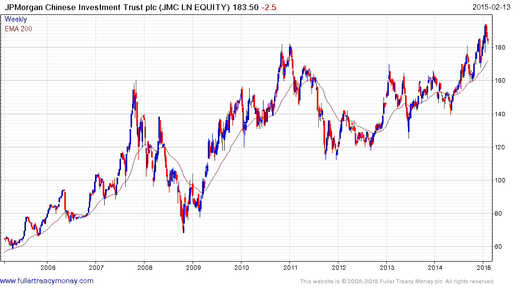Click the 2012 x-axis label
516x288 pixels.
[339, 267]
